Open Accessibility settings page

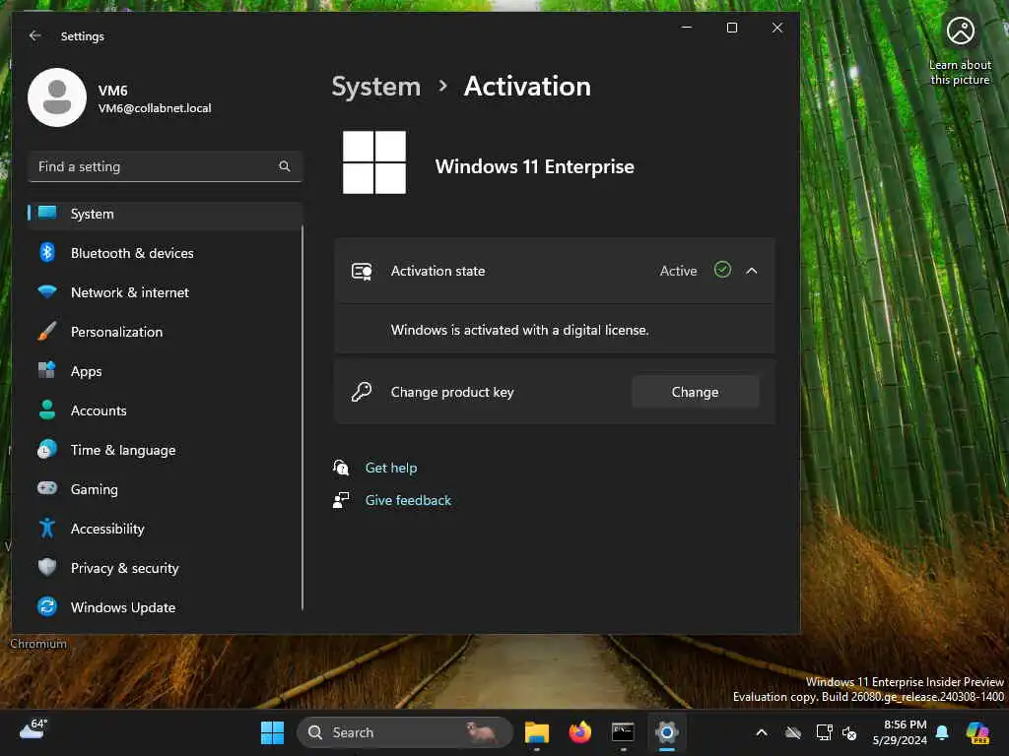(x=165, y=529)
